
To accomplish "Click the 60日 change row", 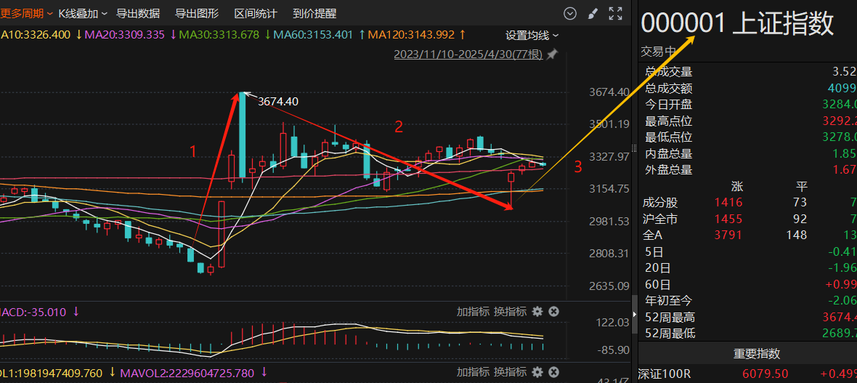I will click(747, 284).
